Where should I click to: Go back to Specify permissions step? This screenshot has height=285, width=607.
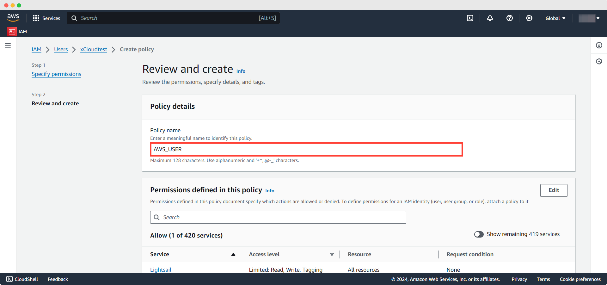tap(56, 74)
